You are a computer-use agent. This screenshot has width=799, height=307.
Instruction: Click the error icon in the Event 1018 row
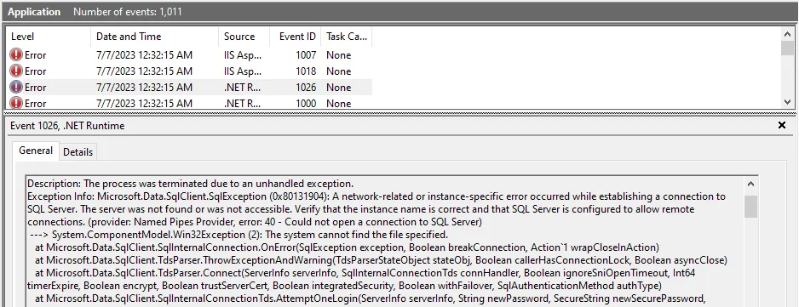click(x=16, y=71)
